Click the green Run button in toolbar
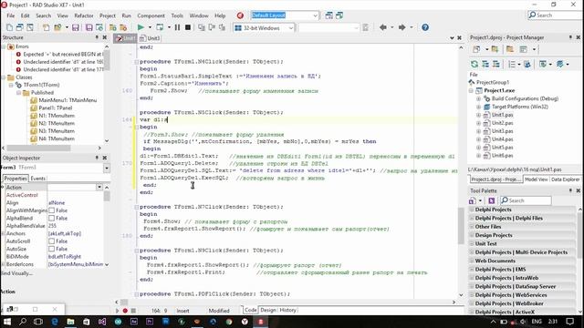 click(141, 27)
